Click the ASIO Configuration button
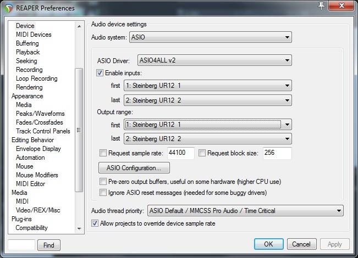The width and height of the screenshot is (358, 258). 134,168
